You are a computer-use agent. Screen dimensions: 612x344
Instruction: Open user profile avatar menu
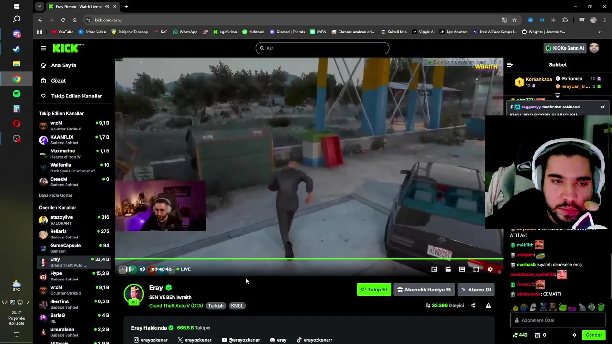click(594, 48)
